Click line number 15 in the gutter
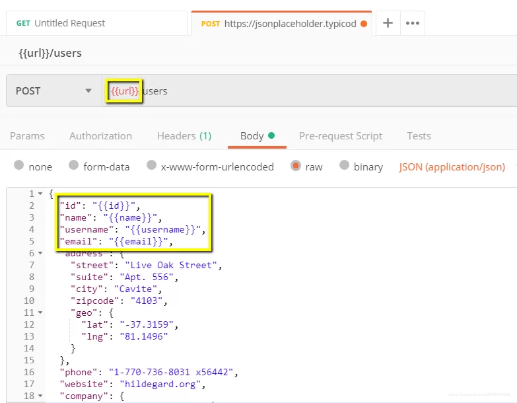 (x=29, y=360)
